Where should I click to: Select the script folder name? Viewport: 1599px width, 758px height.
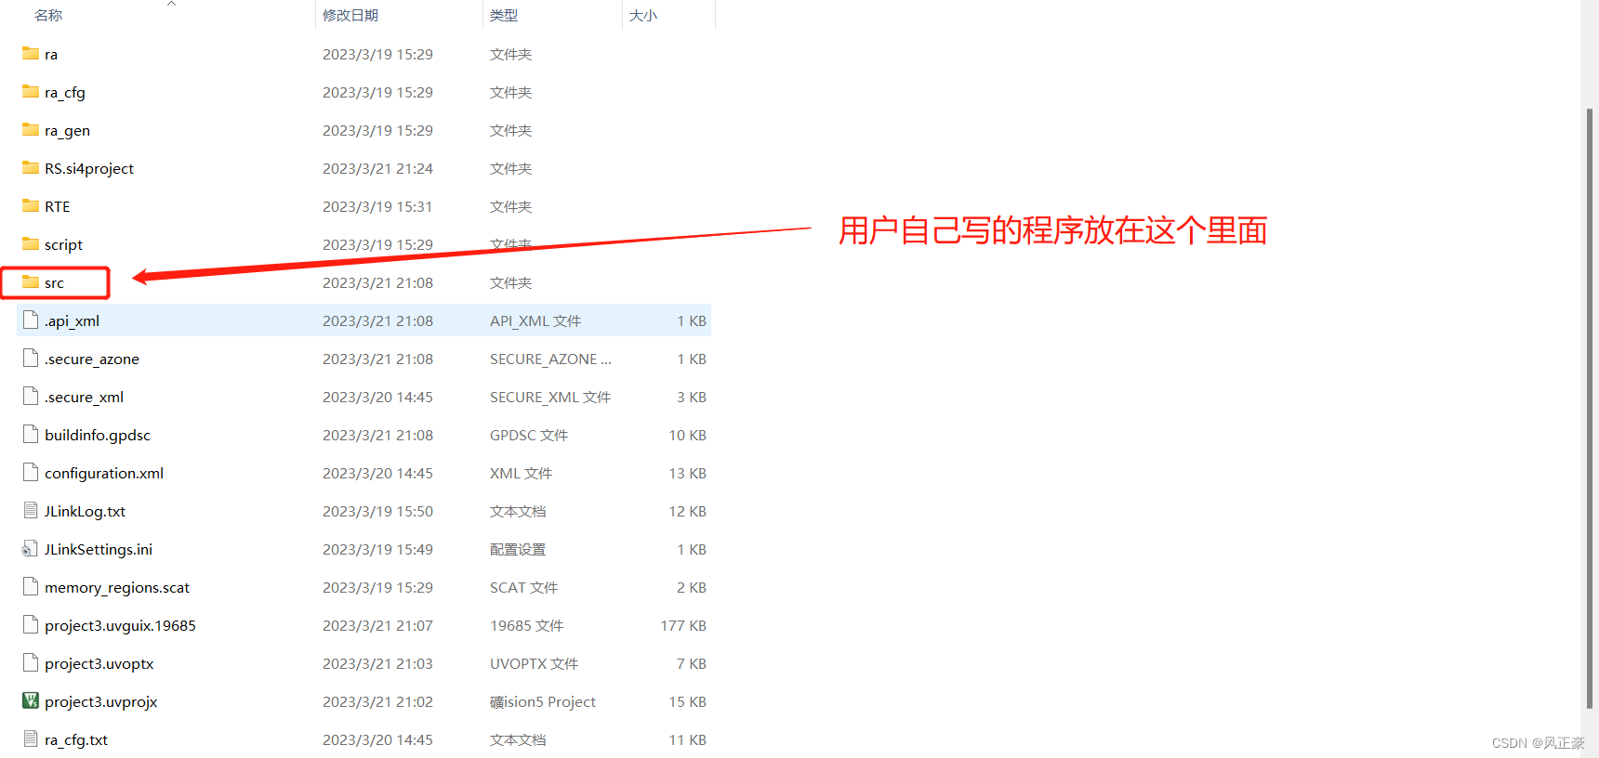pos(64,245)
